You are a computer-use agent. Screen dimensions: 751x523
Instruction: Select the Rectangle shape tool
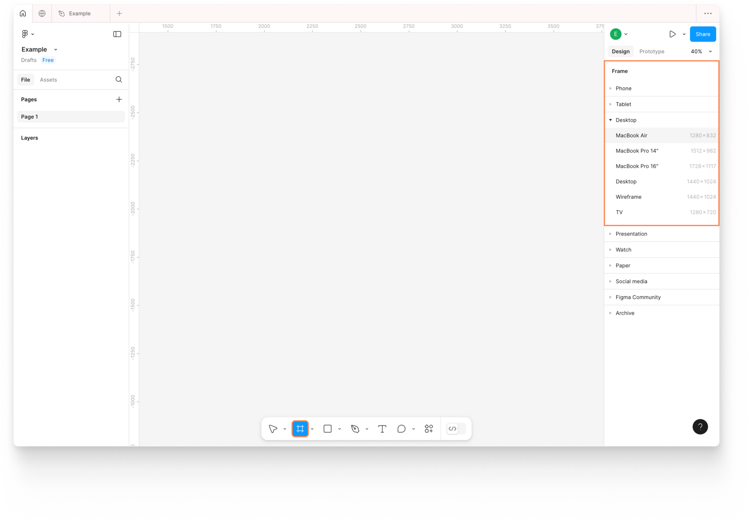(328, 429)
